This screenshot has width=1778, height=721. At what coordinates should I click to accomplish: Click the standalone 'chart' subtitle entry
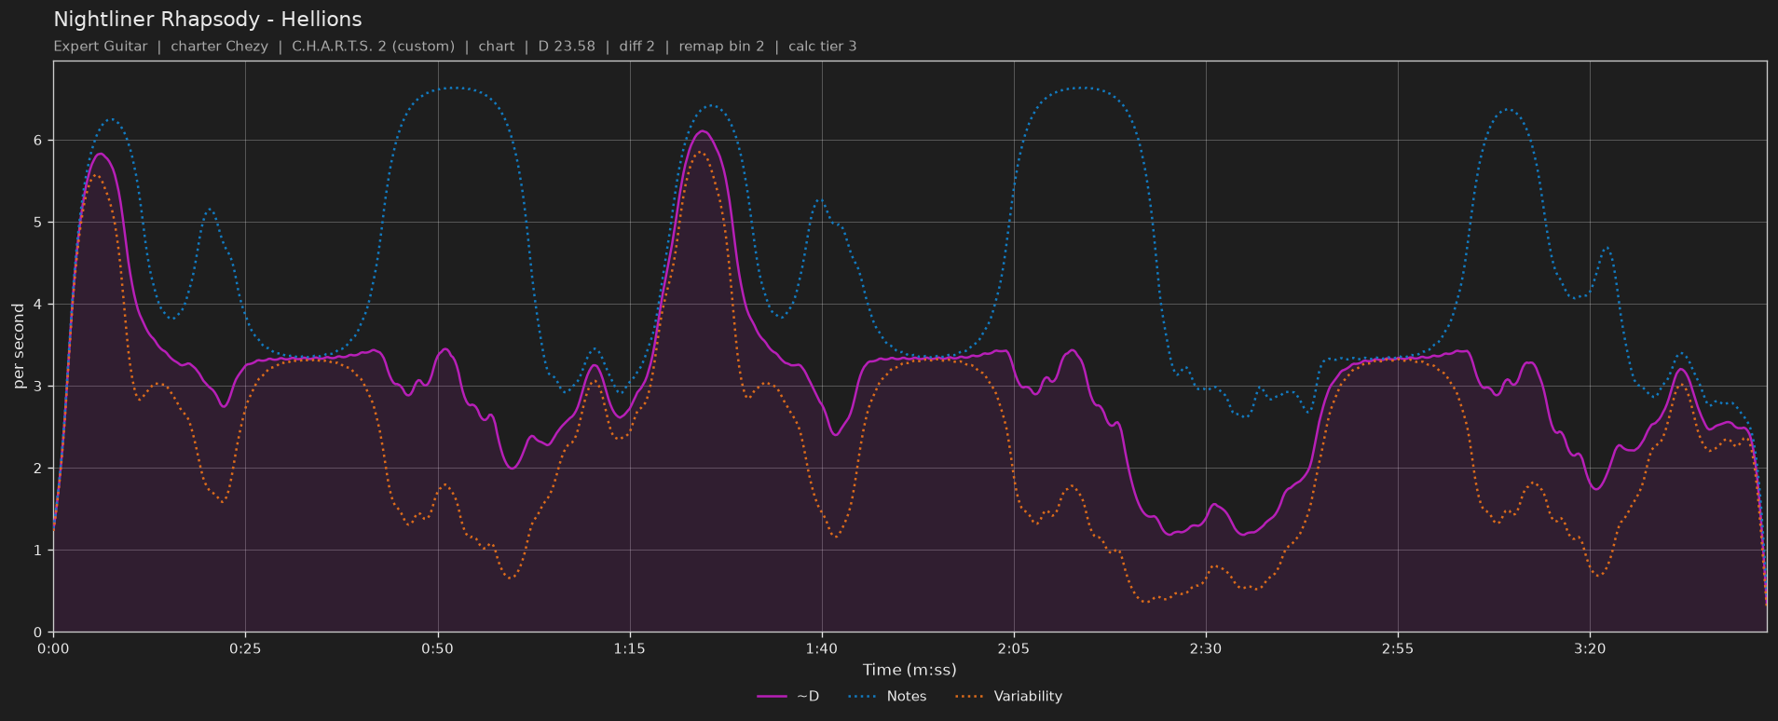497,47
